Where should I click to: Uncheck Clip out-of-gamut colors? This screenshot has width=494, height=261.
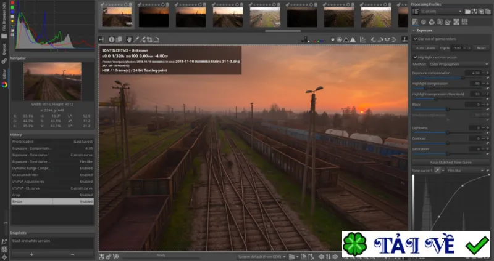point(415,39)
